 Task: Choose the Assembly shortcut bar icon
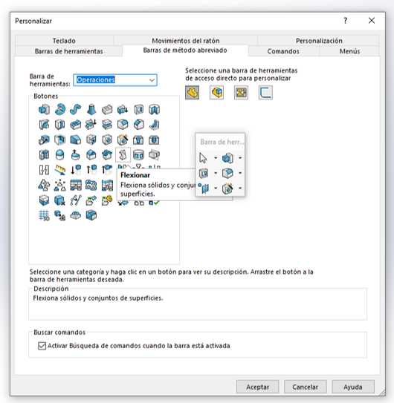click(216, 93)
